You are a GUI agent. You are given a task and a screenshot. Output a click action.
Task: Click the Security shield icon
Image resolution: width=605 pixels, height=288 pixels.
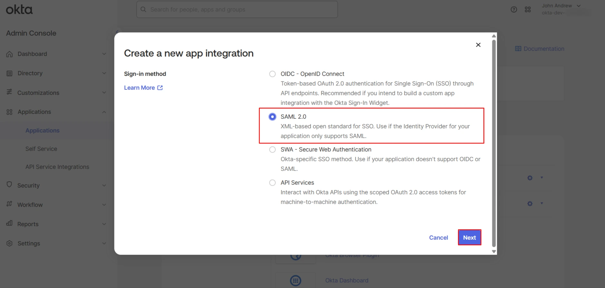point(9,185)
